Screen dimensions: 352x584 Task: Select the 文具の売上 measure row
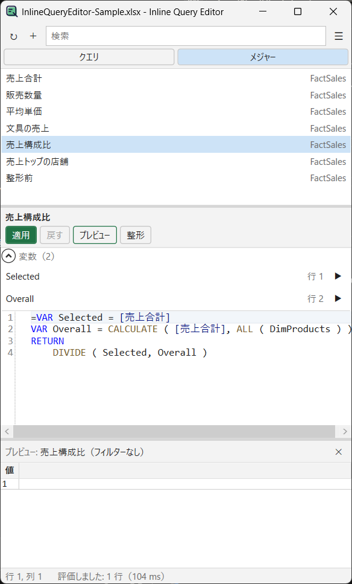pyautogui.click(x=176, y=129)
